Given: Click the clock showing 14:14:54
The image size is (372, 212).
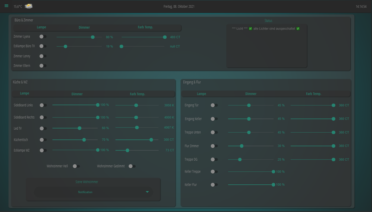Looking at the screenshot, I should 361,6.
